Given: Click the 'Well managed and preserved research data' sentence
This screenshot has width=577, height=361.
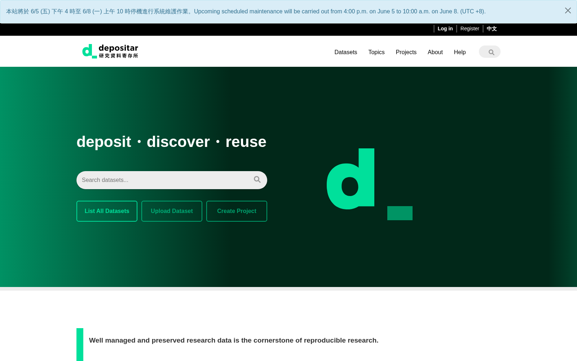Looking at the screenshot, I should point(234,340).
